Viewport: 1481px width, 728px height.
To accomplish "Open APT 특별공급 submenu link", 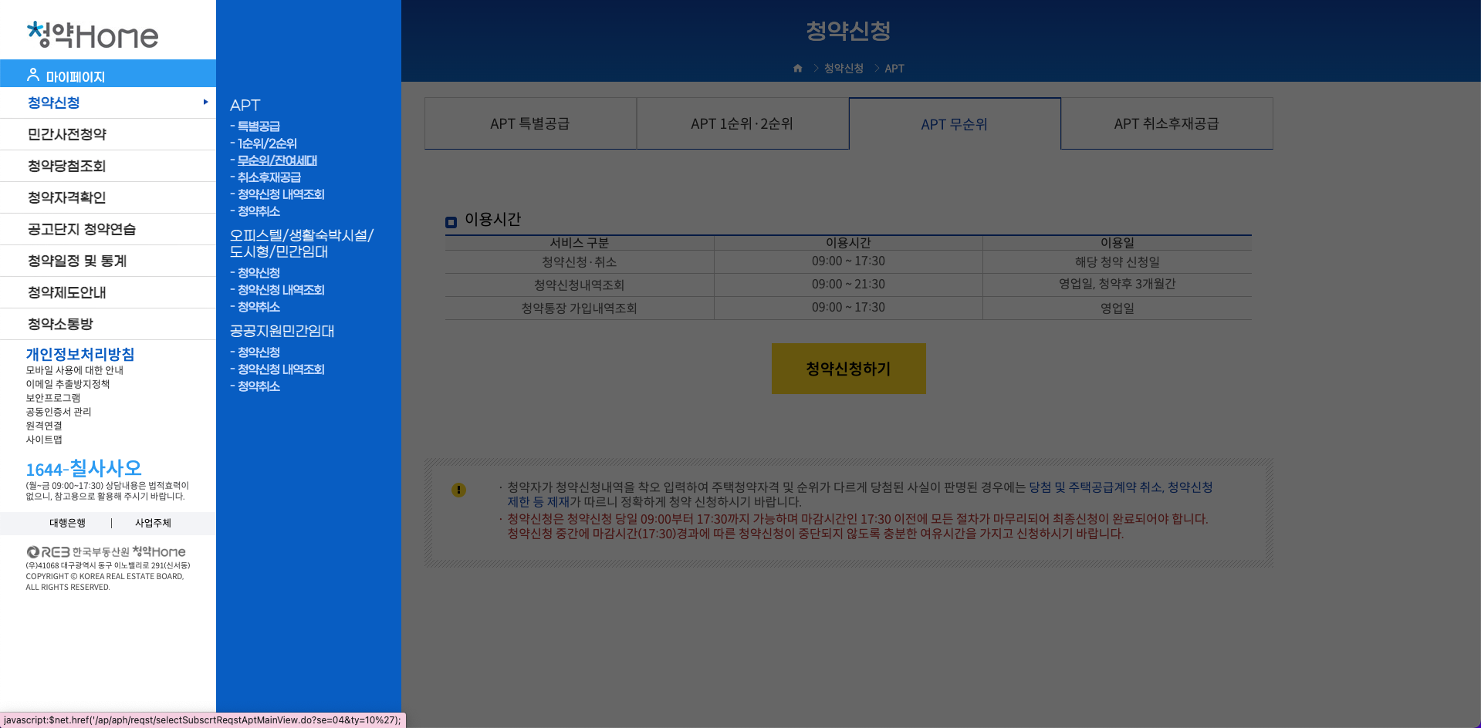I will click(x=259, y=126).
